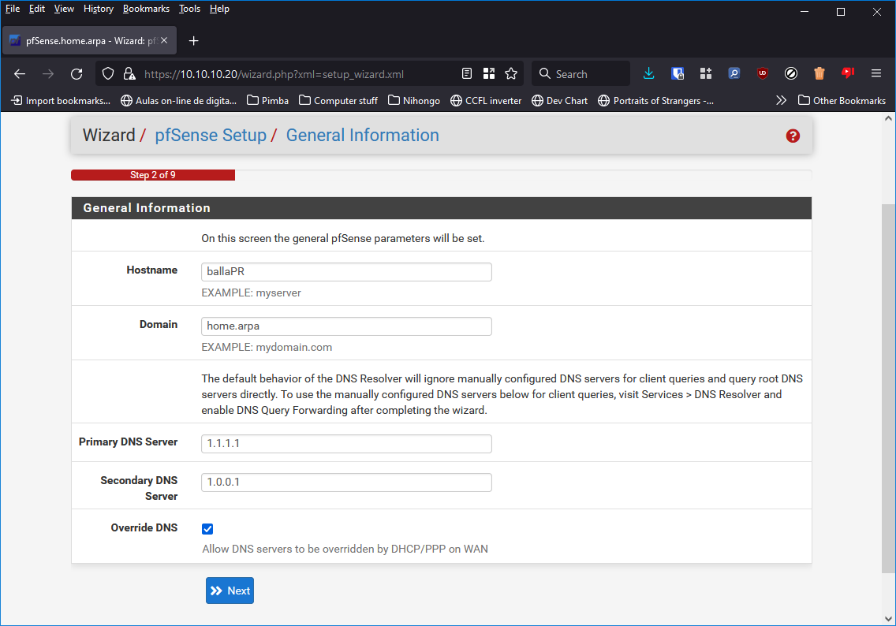Click the Bitwarden shield extension icon
Image resolution: width=896 pixels, height=626 pixels.
(677, 73)
